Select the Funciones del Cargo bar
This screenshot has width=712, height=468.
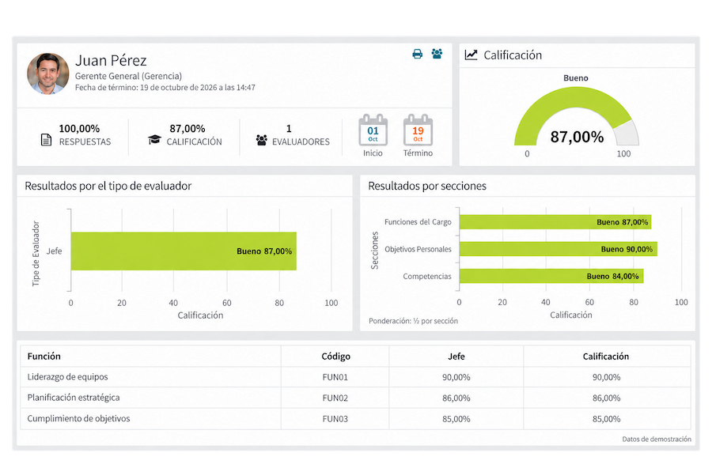pos(555,222)
